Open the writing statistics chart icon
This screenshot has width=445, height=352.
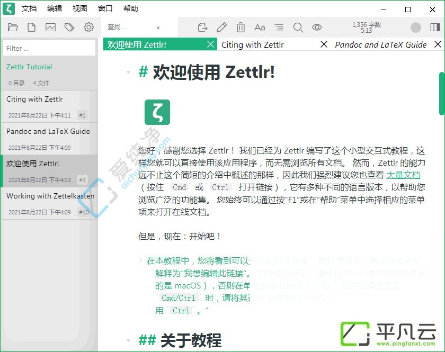(50, 28)
